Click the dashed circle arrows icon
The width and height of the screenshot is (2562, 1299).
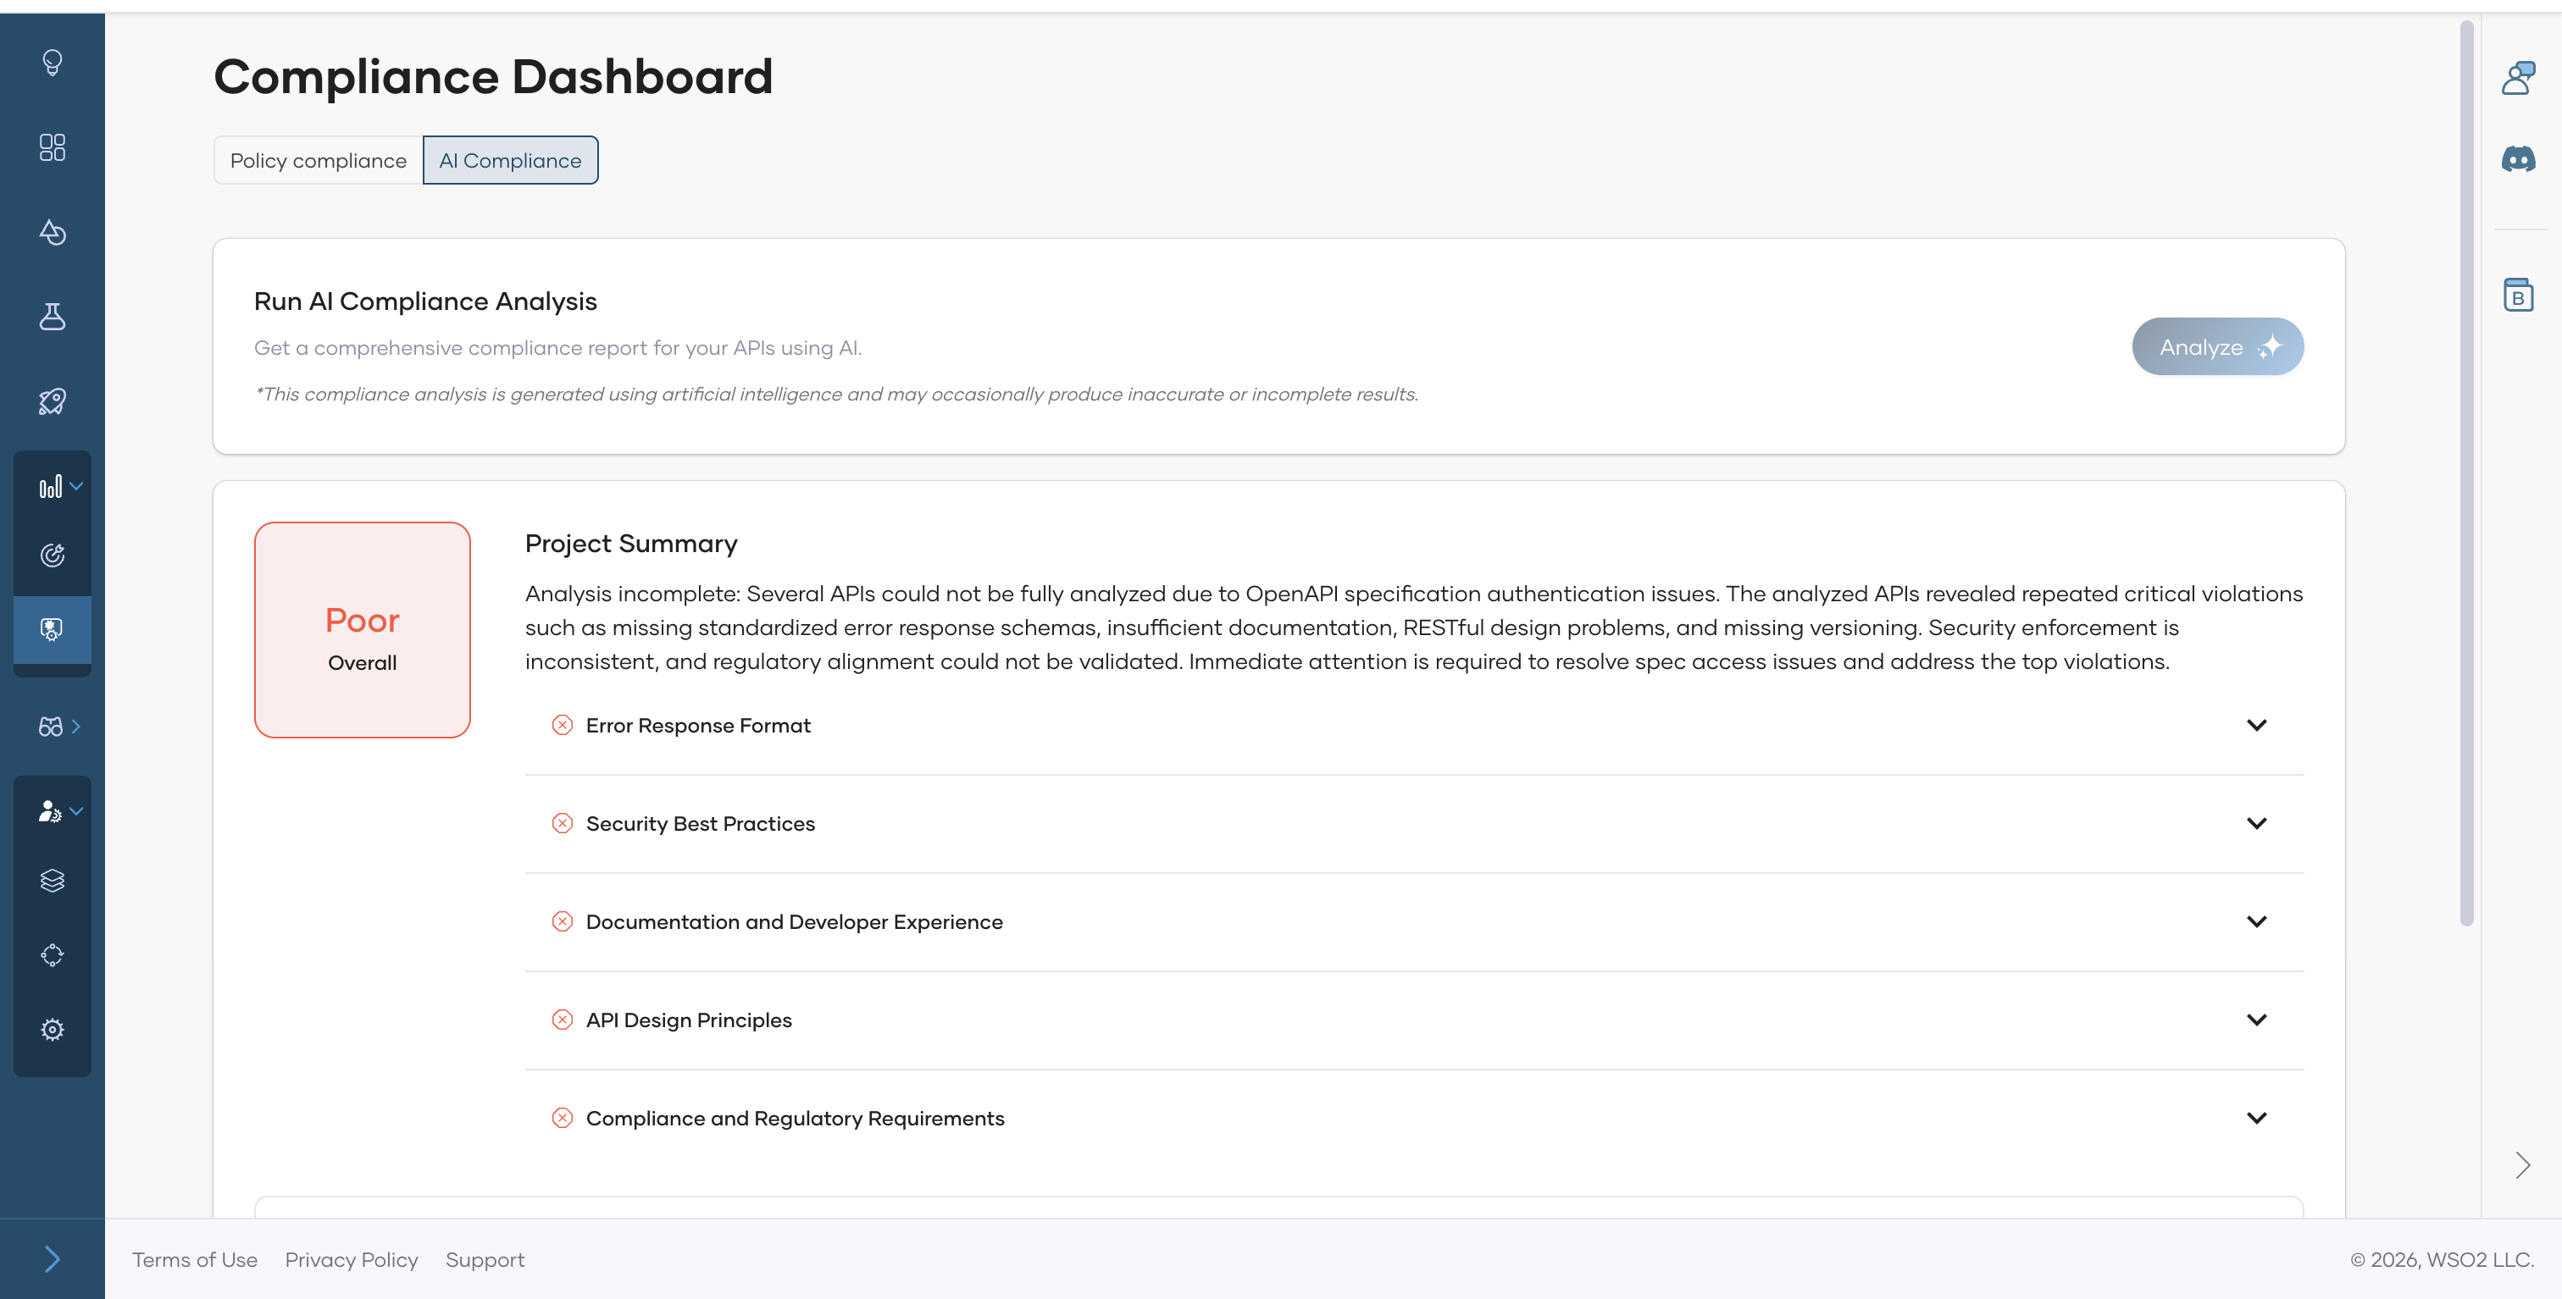tap(52, 955)
